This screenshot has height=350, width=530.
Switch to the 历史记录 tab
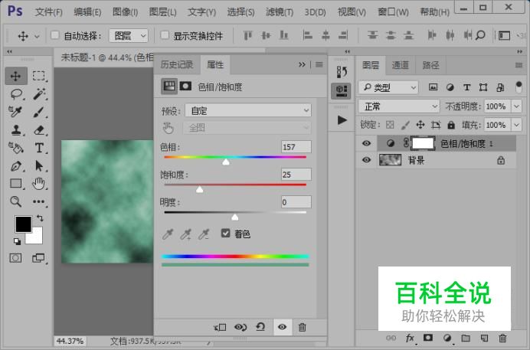pos(177,64)
